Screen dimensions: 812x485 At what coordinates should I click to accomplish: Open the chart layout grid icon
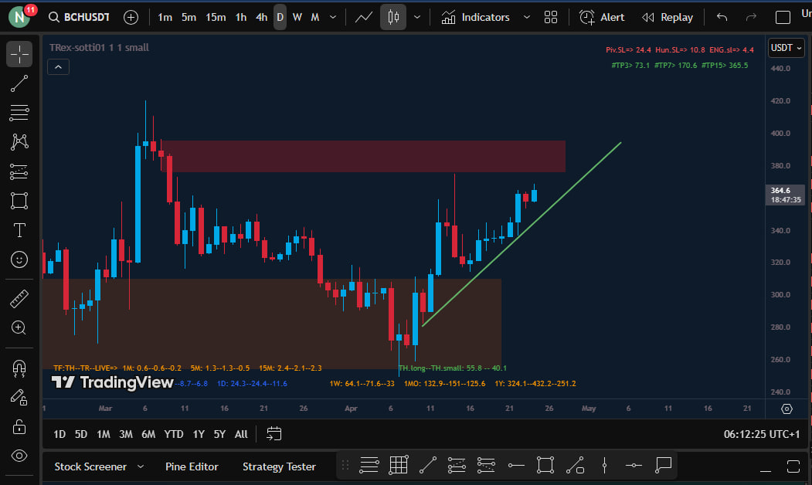point(551,17)
